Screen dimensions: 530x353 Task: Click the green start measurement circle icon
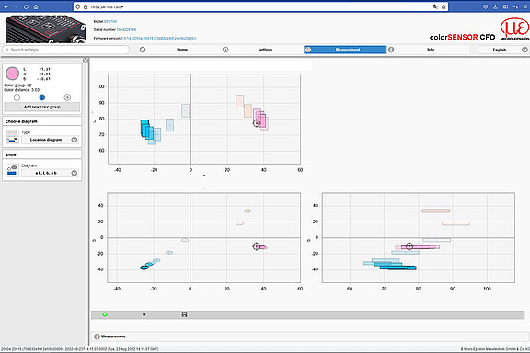click(x=105, y=314)
